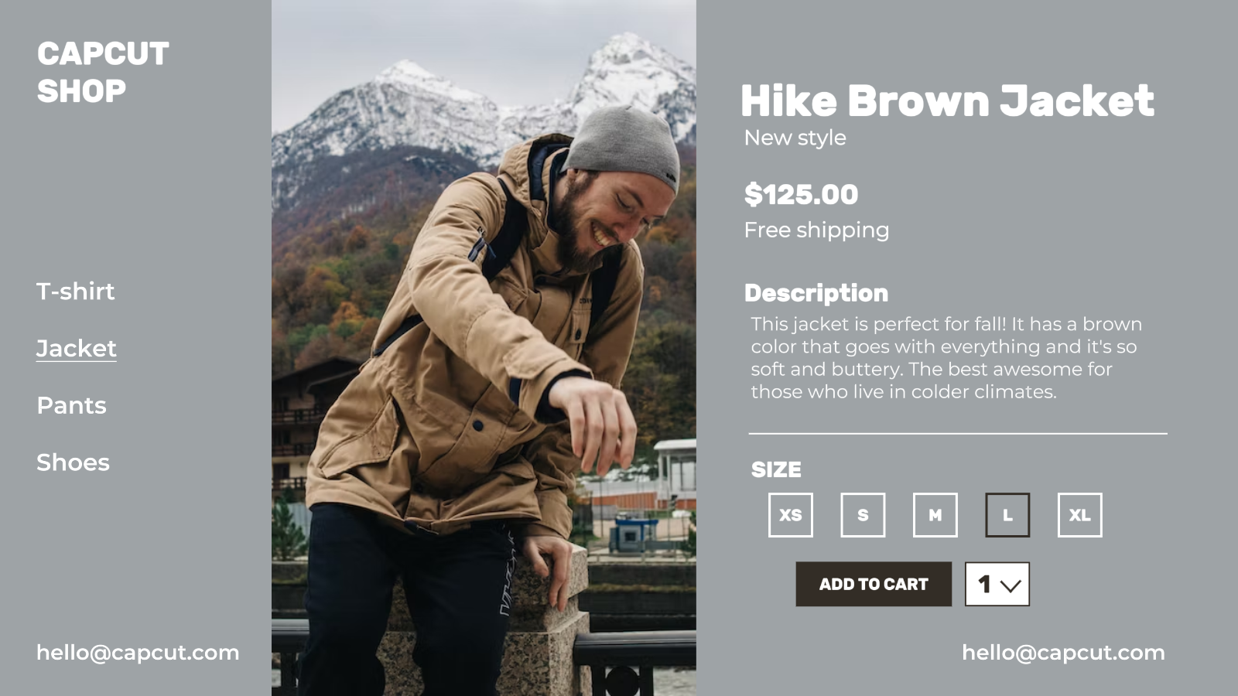Click the Free shipping text
This screenshot has height=696, width=1238.
(x=816, y=230)
